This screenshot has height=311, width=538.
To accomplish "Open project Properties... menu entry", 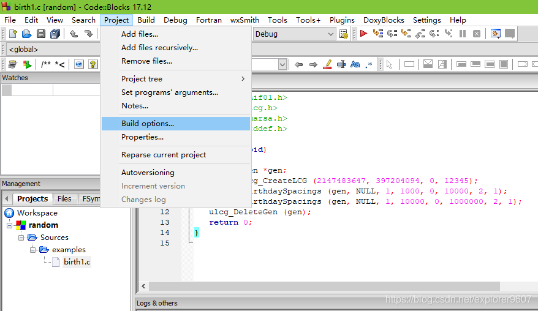I will tap(176, 137).
